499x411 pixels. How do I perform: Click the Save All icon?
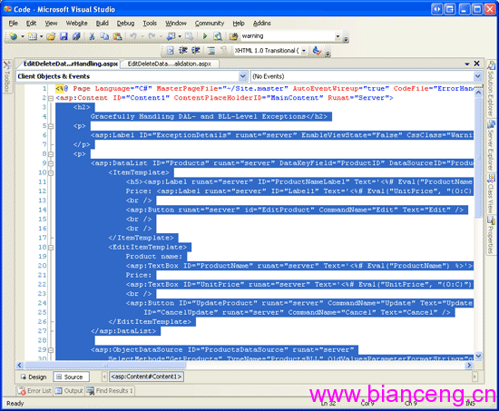point(76,36)
